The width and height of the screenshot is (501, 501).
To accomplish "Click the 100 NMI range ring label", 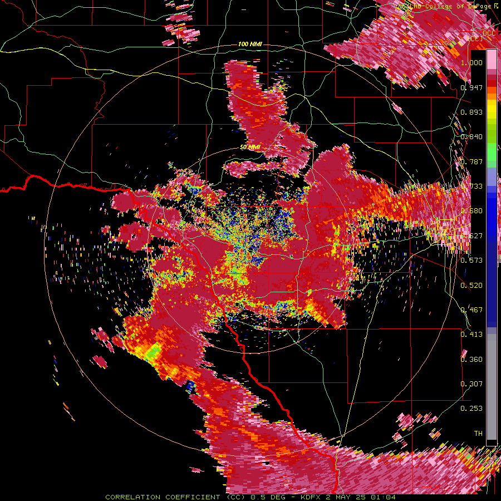I will (250, 44).
